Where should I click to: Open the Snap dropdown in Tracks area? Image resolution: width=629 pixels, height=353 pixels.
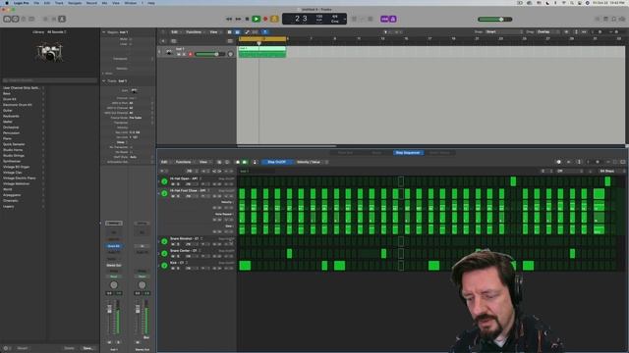(504, 32)
